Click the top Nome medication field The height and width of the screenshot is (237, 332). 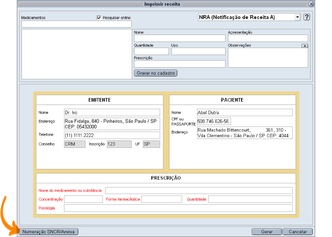(x=180, y=38)
